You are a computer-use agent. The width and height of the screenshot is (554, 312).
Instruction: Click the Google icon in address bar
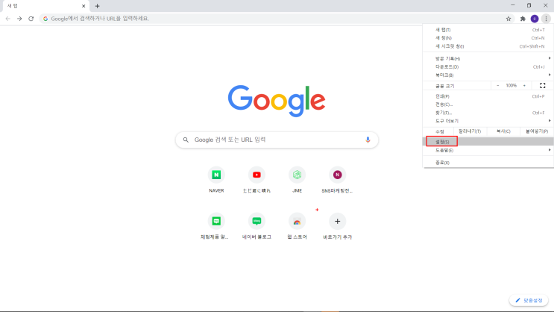45,19
